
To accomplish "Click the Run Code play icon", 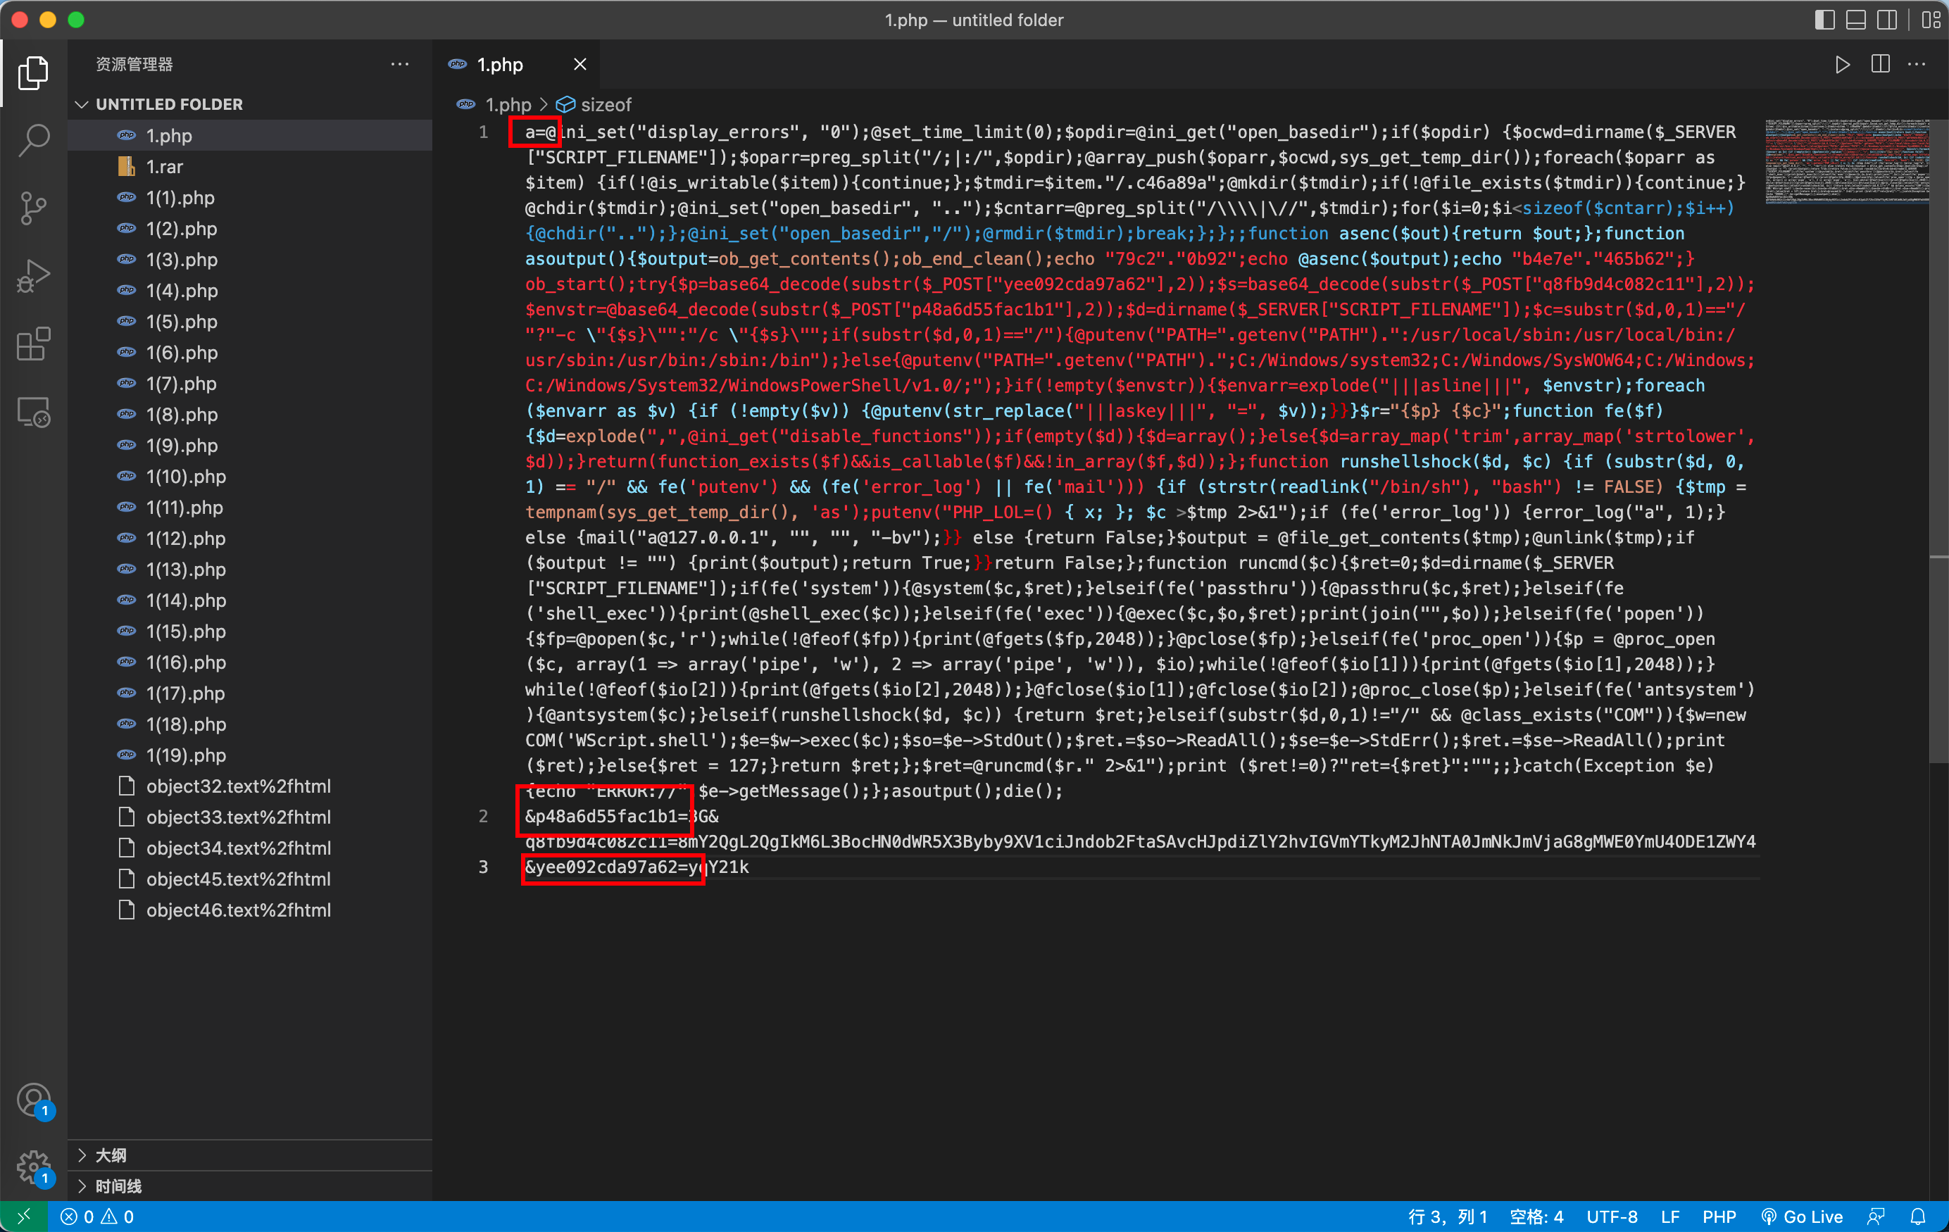I will coord(1842,64).
